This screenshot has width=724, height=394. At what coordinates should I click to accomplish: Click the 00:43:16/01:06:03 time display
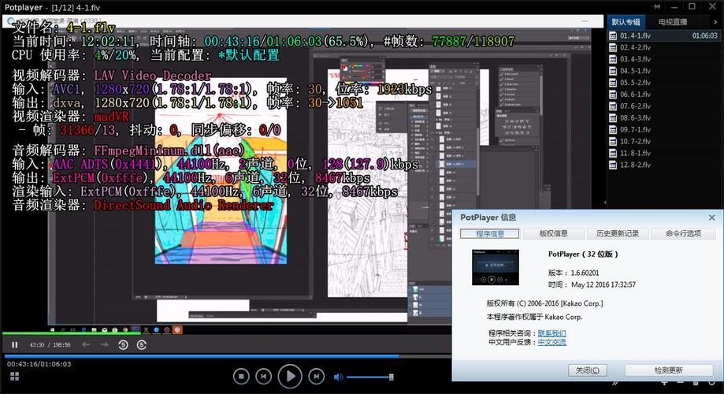(39, 364)
